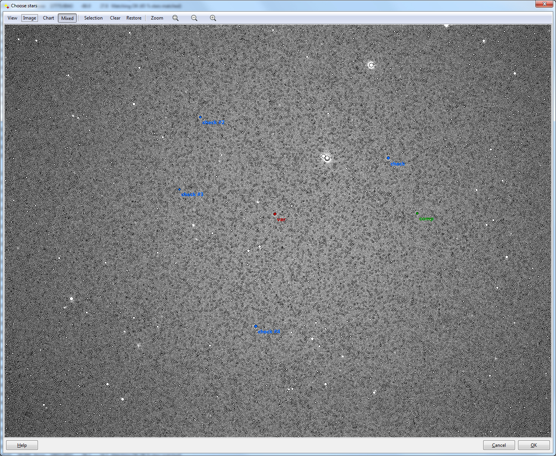Screen dimensions: 556x456
Task: Click the zoom-to-fit magnifier icon
Action: tap(175, 18)
